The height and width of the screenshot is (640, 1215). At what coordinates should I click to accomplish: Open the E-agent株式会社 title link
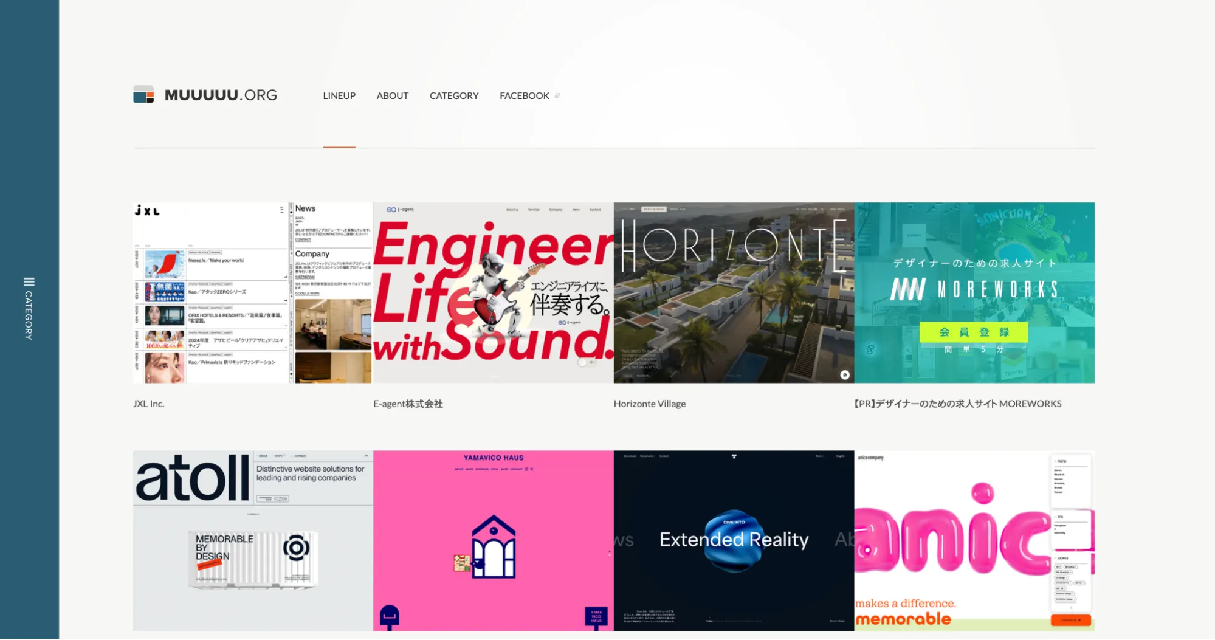click(x=408, y=404)
